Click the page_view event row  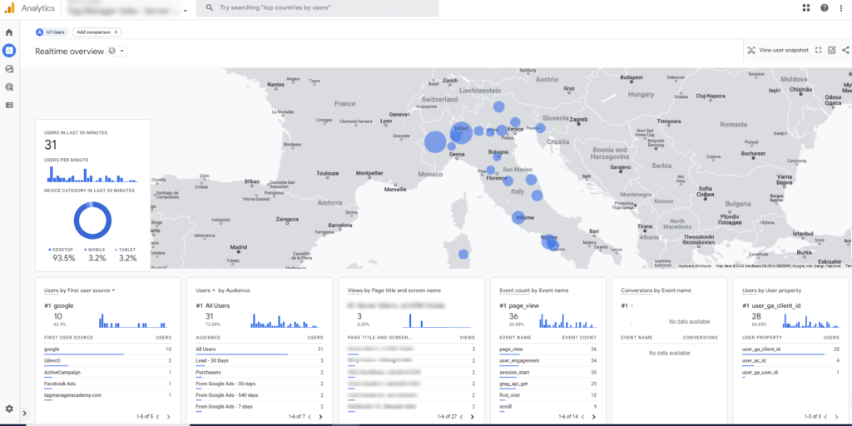[547, 349]
